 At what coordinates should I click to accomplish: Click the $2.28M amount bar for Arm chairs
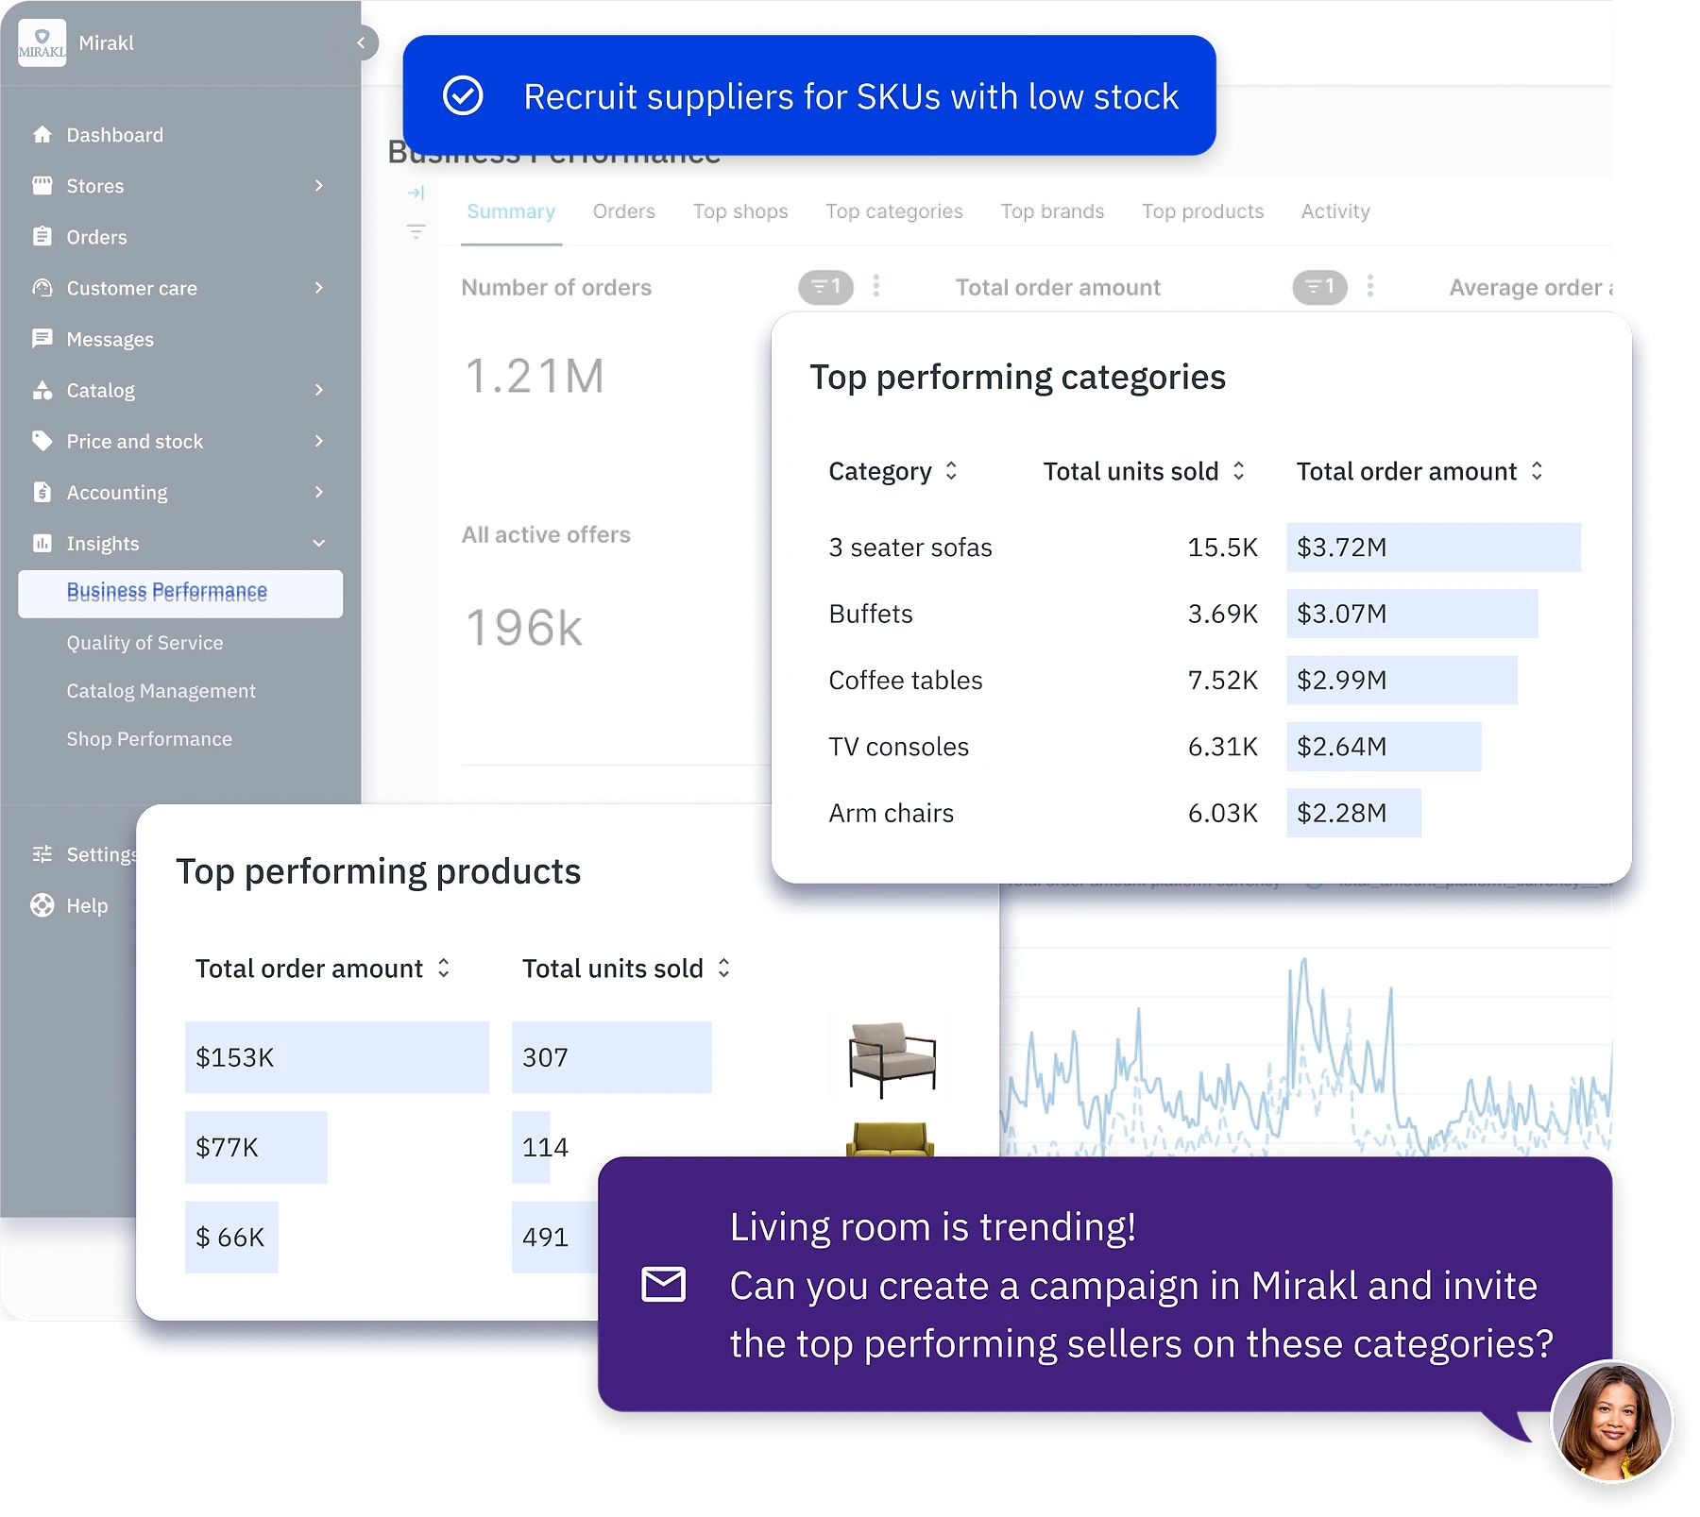[1353, 813]
